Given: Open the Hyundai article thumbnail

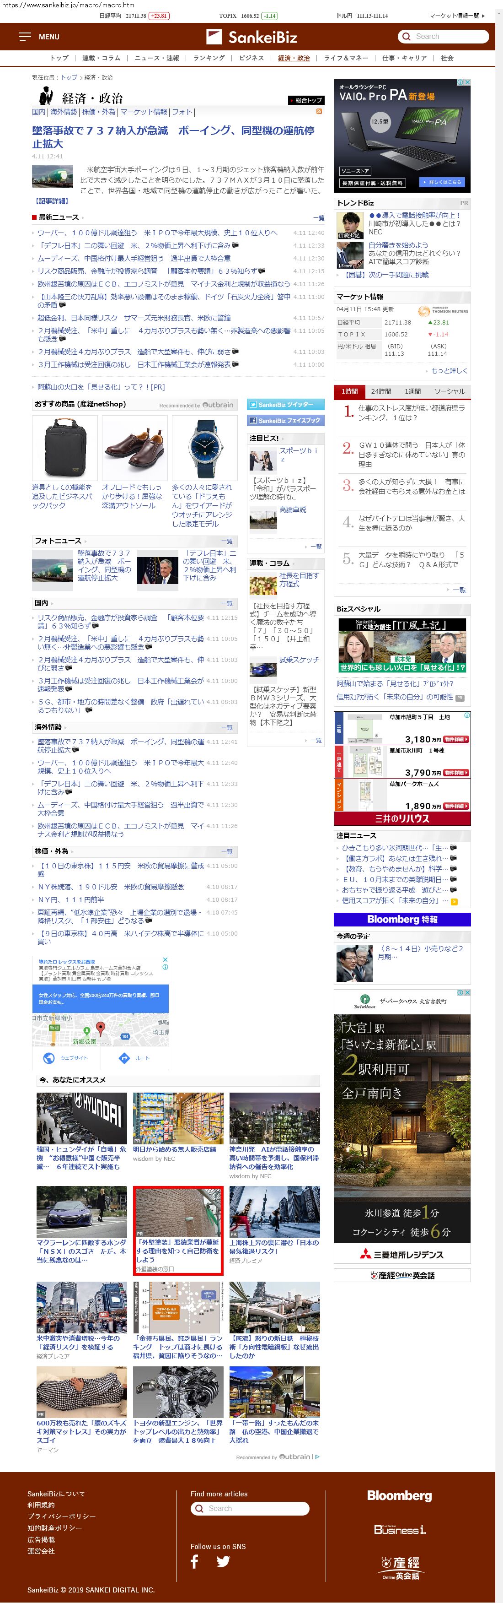Looking at the screenshot, I should (81, 1118).
